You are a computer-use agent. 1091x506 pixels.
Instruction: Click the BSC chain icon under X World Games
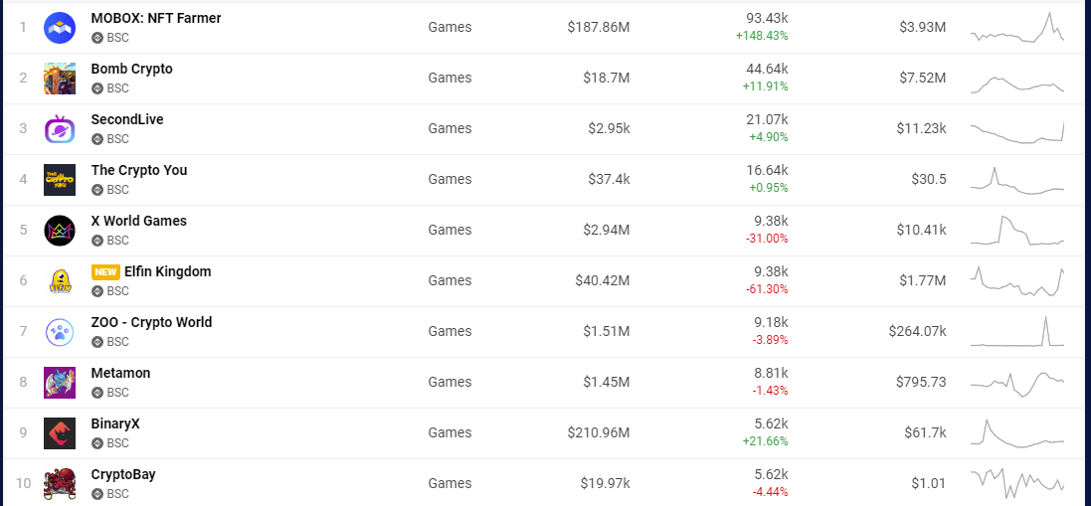(97, 241)
